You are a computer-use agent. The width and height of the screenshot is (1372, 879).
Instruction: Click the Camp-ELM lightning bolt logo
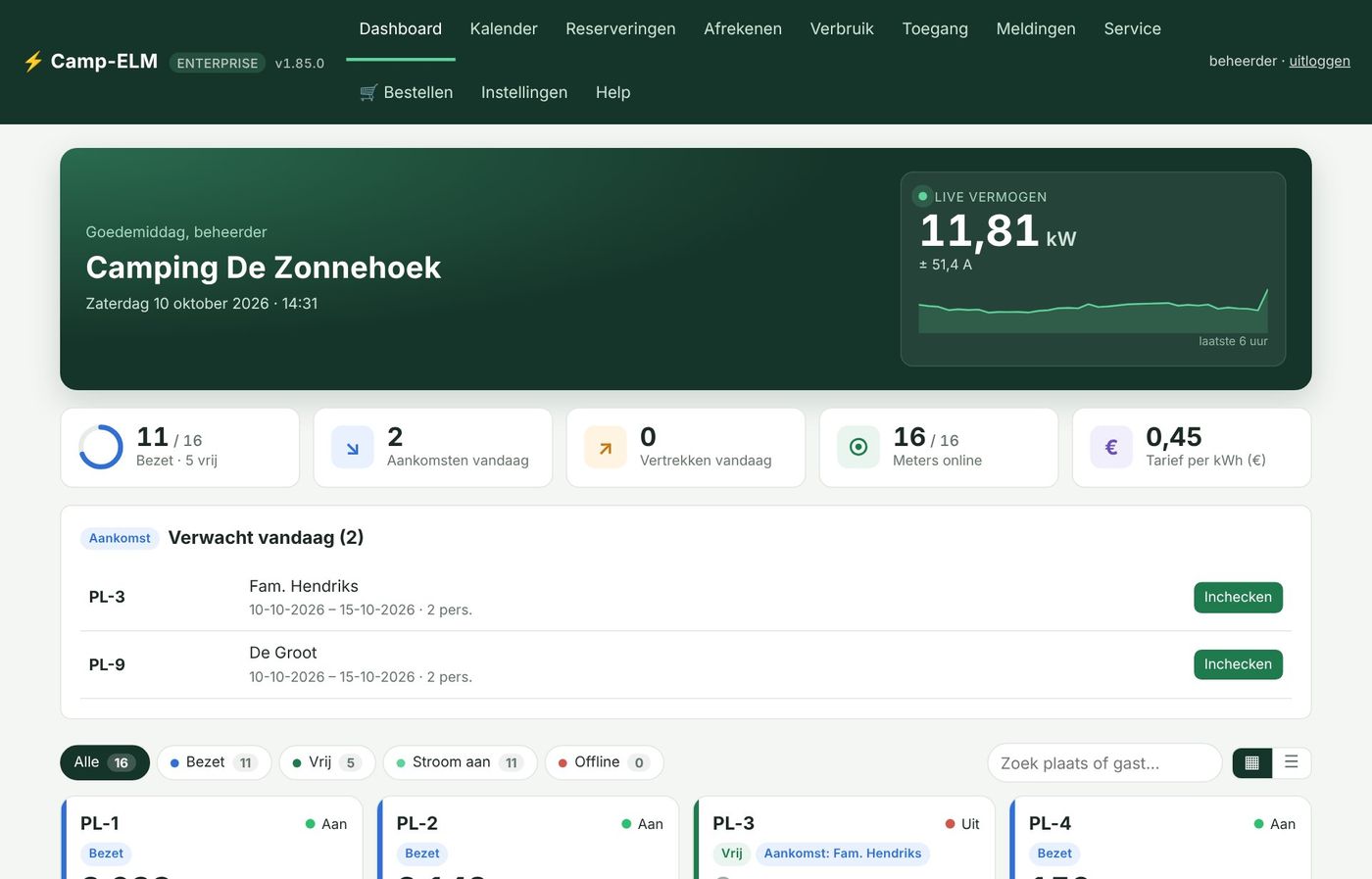(33, 62)
